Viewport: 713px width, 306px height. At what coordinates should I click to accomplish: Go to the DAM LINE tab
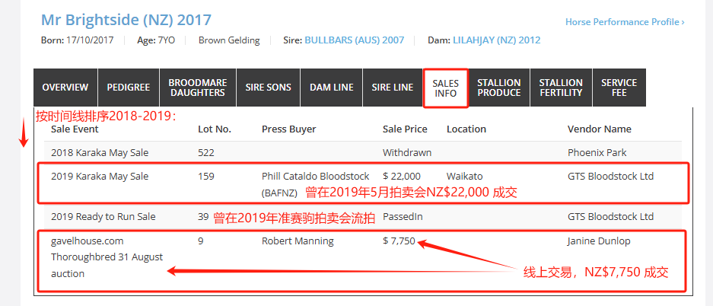click(332, 88)
